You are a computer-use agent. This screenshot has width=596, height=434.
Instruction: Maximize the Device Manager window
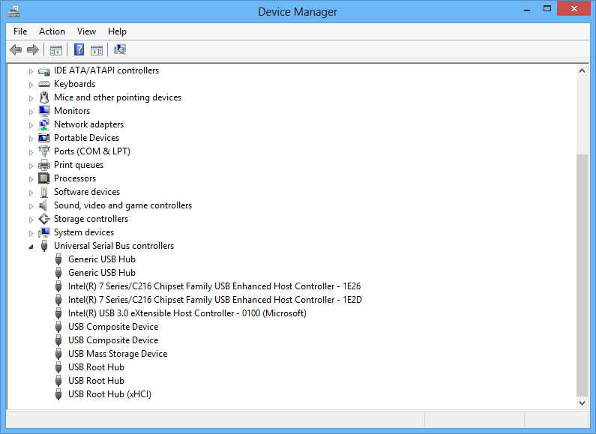pos(547,9)
